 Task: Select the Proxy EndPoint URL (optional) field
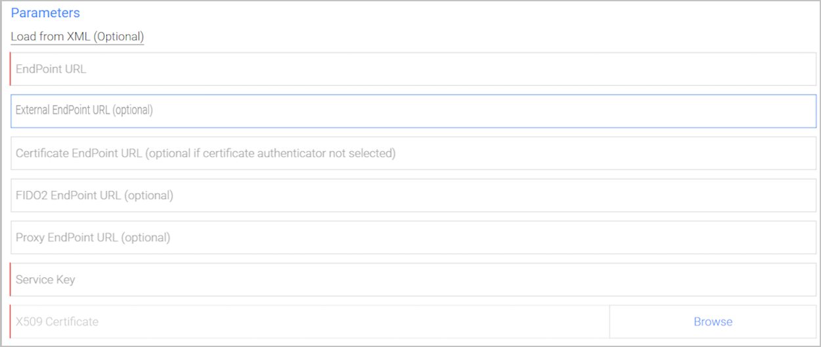click(x=413, y=237)
